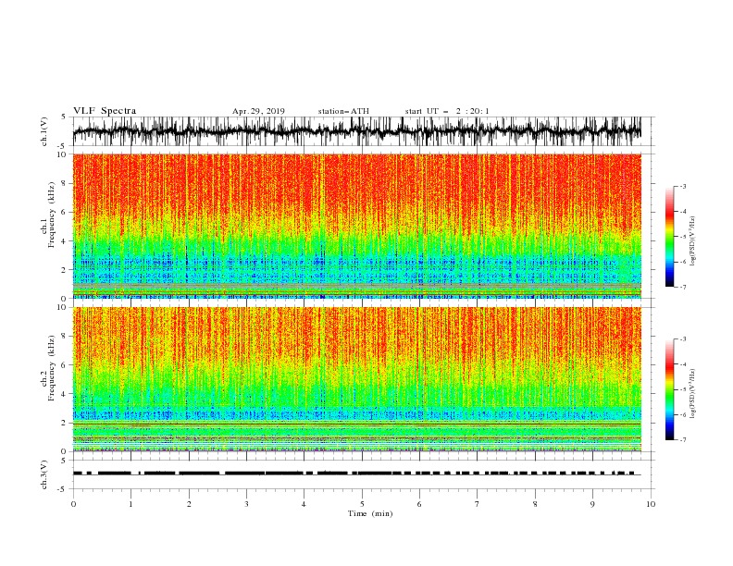Click the ch.1 "Frequency (kHz)" axis label
Viewport: 733px width, 566px height.
(52, 215)
